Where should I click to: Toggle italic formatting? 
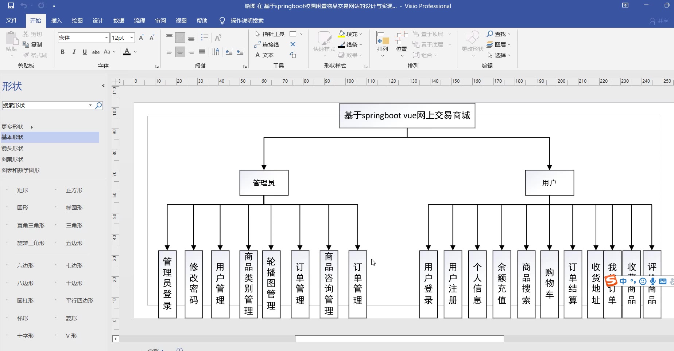[x=74, y=52]
